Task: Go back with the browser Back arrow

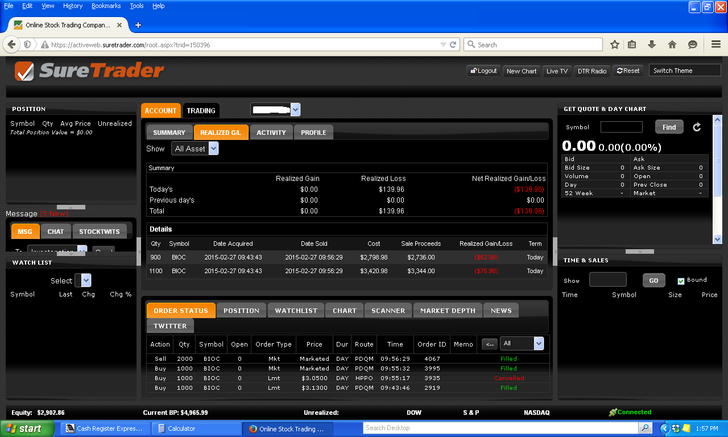Action: pos(11,44)
